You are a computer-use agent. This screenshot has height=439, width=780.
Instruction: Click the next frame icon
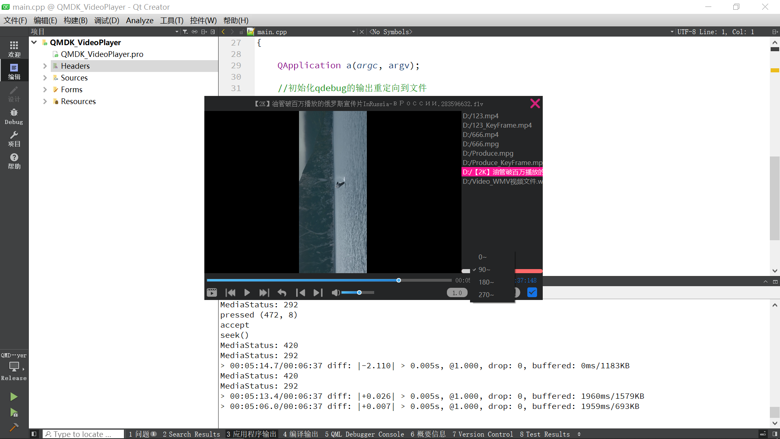point(318,293)
